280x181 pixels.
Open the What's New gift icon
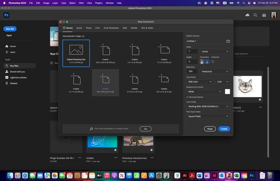264,15
